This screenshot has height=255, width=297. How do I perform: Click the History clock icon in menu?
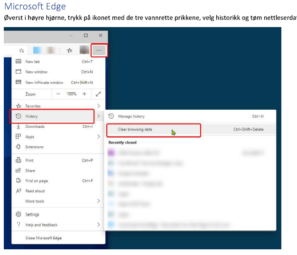(x=19, y=116)
